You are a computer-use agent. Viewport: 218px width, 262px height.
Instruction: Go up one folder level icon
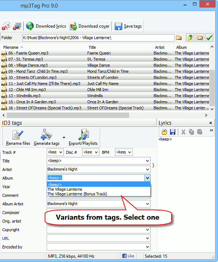(190, 37)
